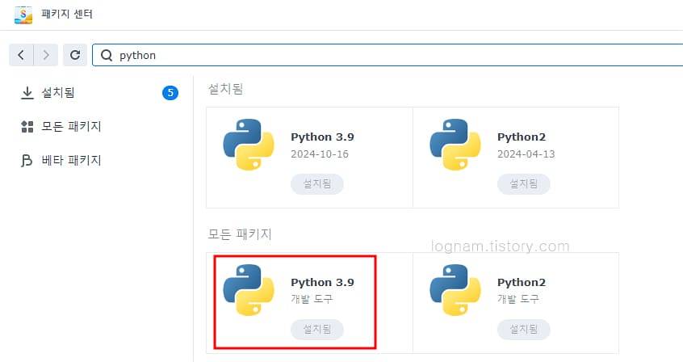Click the beta icon beside 베타 패키지

[x=27, y=161]
